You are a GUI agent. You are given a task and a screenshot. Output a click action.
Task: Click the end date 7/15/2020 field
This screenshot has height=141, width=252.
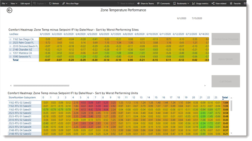tap(197, 18)
